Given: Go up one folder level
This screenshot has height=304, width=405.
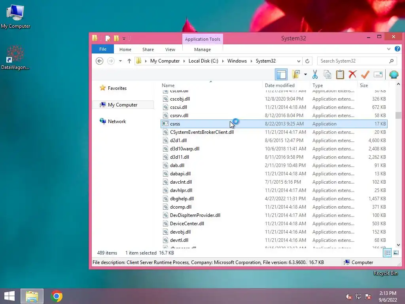Looking at the screenshot, I should [129, 61].
